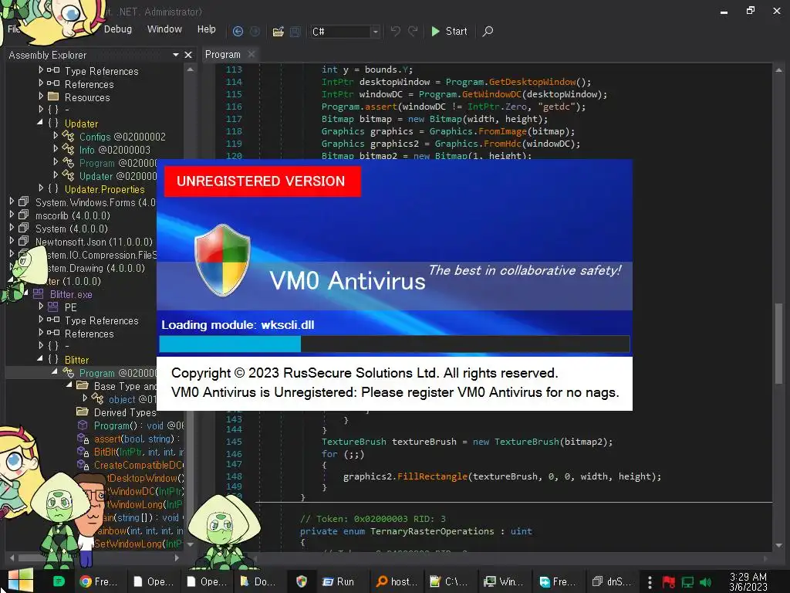Select System (4.0.0.0) assembly
This screenshot has width=790, height=593.
[x=71, y=229]
